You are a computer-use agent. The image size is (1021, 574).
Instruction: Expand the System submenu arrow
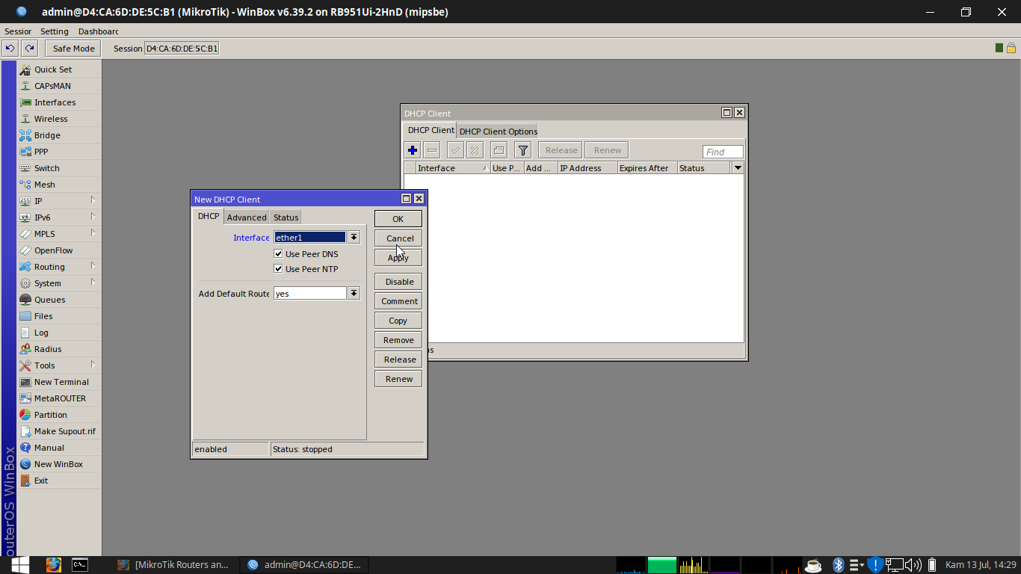[x=93, y=283]
